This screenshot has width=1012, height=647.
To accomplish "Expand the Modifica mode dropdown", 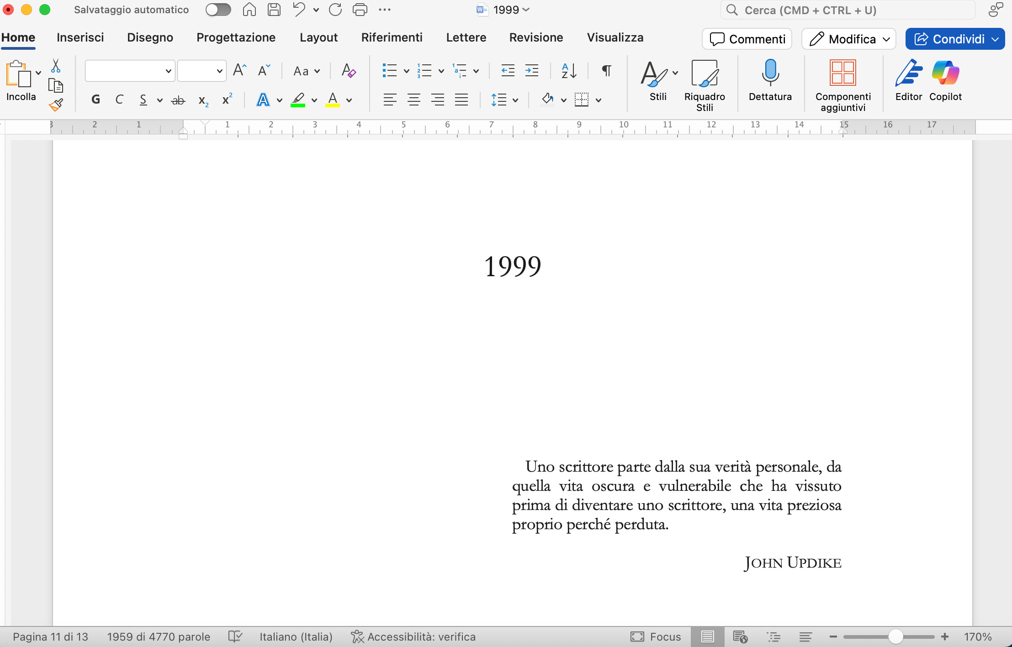I will 887,39.
